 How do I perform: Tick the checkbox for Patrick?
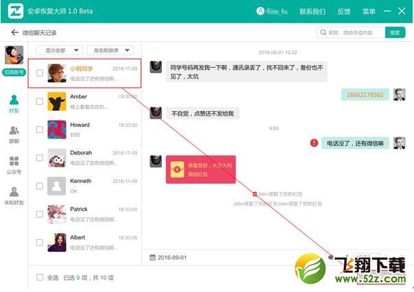pyautogui.click(x=40, y=214)
